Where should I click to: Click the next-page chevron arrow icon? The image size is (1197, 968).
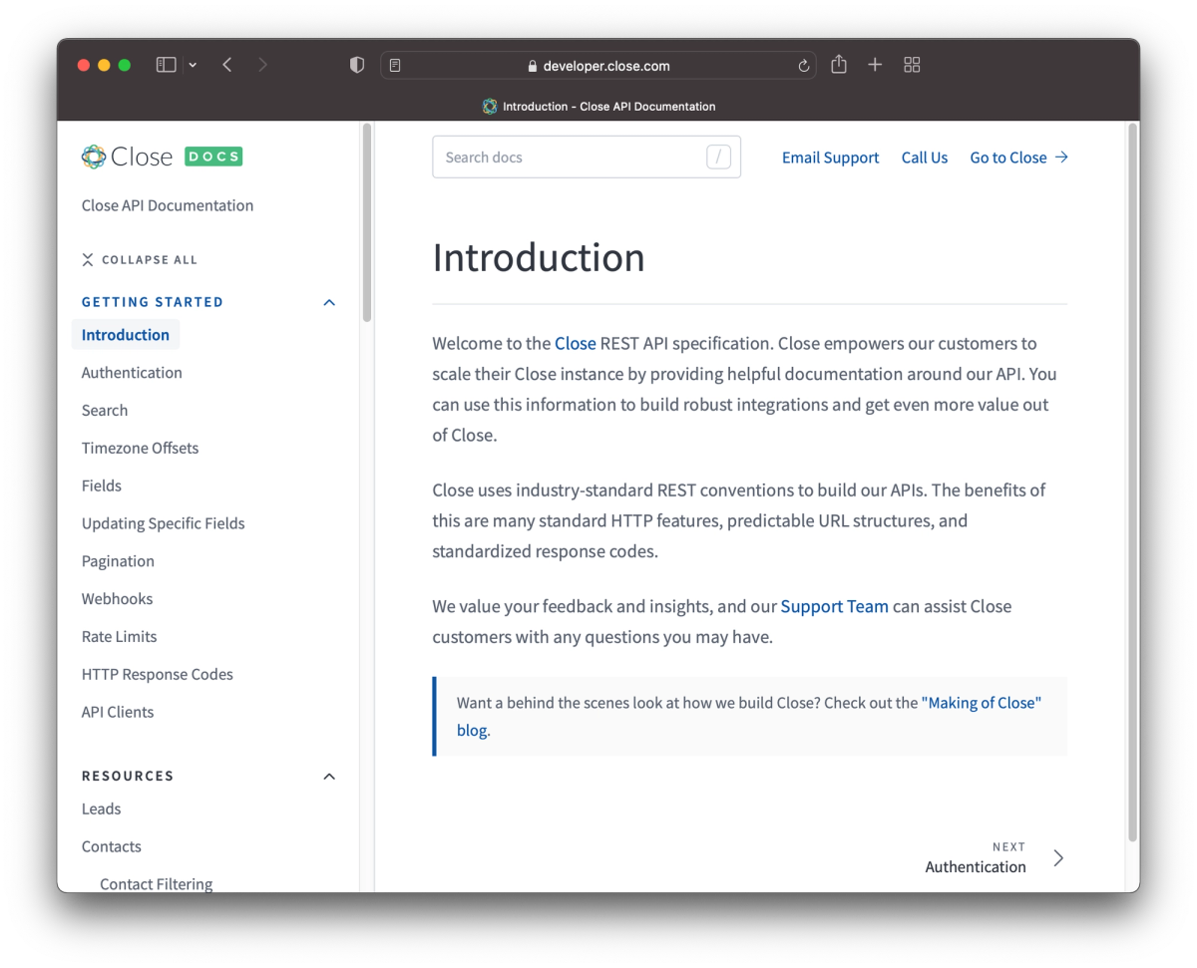pyautogui.click(x=1058, y=858)
